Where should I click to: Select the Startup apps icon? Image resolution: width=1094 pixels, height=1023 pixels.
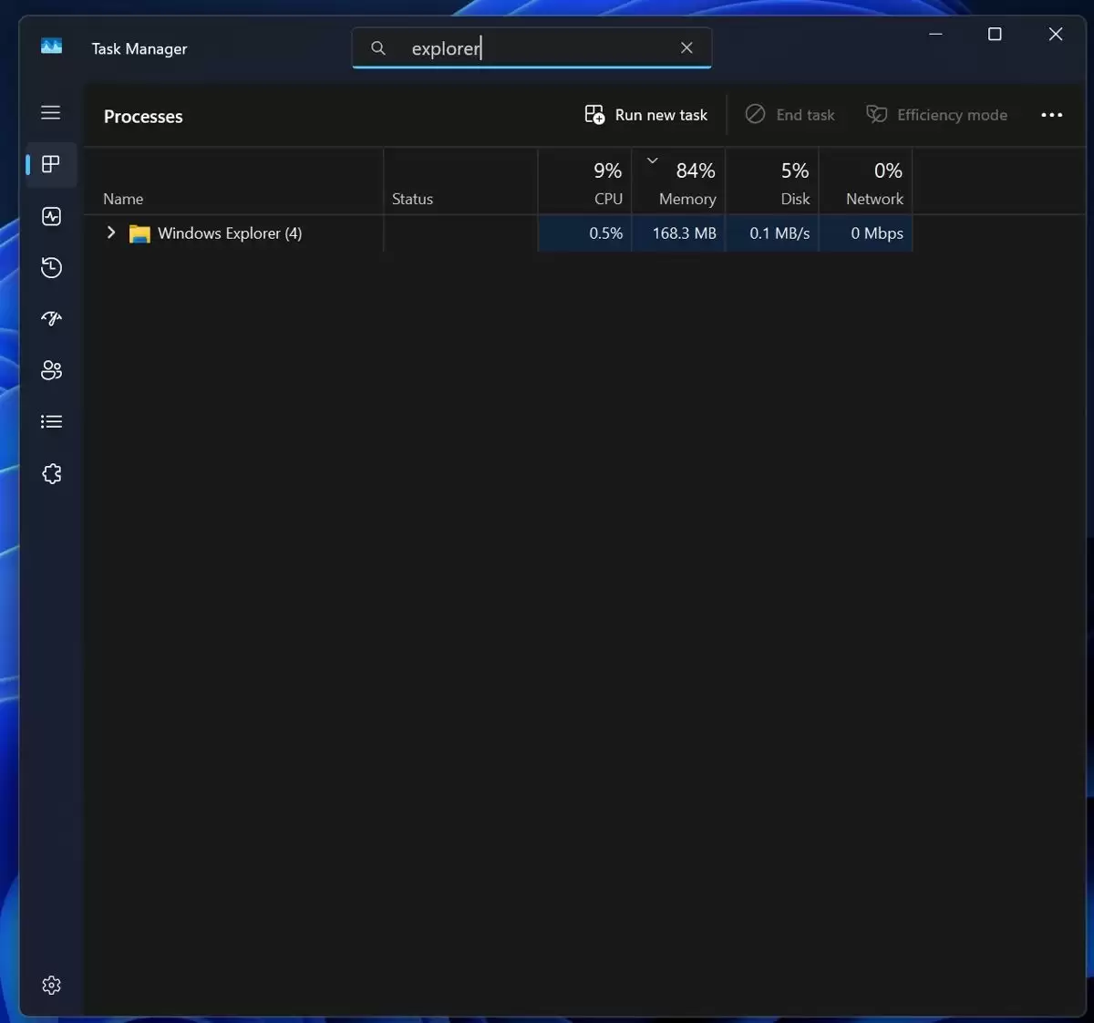coord(51,318)
